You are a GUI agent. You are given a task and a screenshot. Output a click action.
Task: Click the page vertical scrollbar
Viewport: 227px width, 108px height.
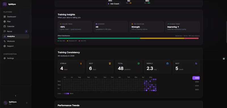point(226,32)
